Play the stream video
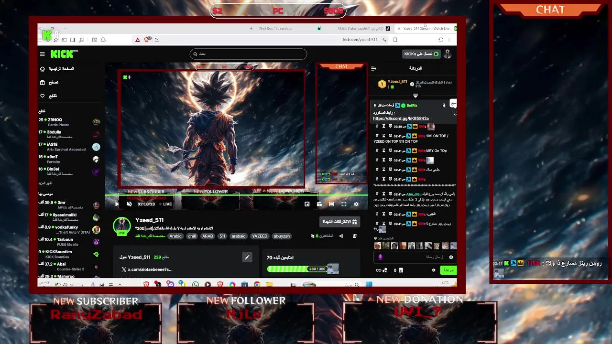This screenshot has width=612, height=344. click(117, 204)
